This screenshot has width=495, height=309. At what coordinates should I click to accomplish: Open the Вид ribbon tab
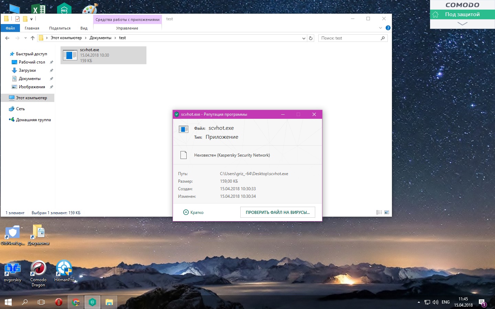[84, 28]
